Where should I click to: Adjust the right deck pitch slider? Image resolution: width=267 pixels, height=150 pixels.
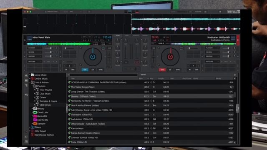tap(153, 57)
